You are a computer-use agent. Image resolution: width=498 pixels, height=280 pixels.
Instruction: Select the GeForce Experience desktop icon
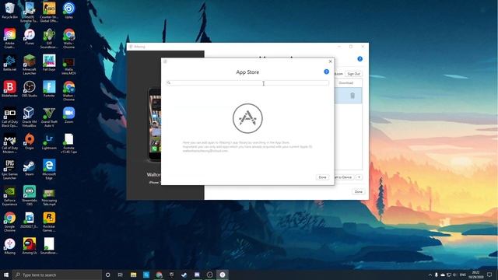coord(10,196)
